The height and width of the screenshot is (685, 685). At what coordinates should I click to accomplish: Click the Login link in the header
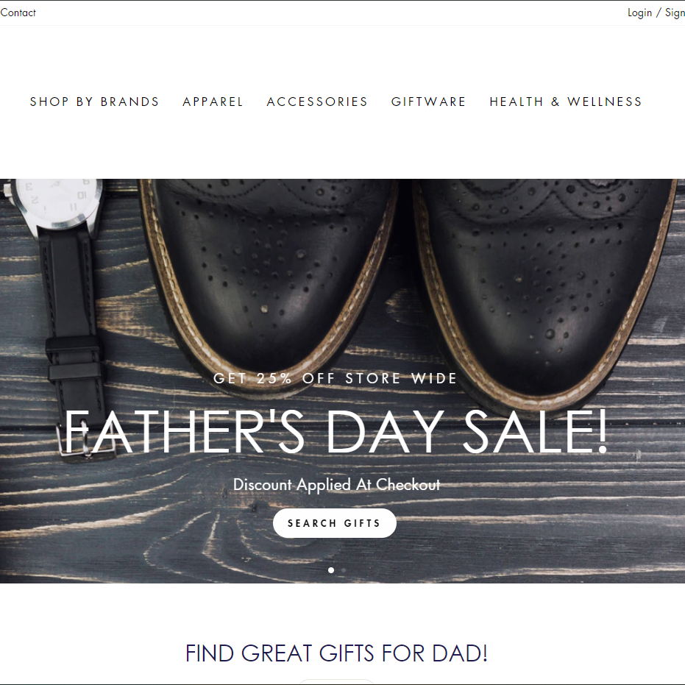pyautogui.click(x=639, y=13)
